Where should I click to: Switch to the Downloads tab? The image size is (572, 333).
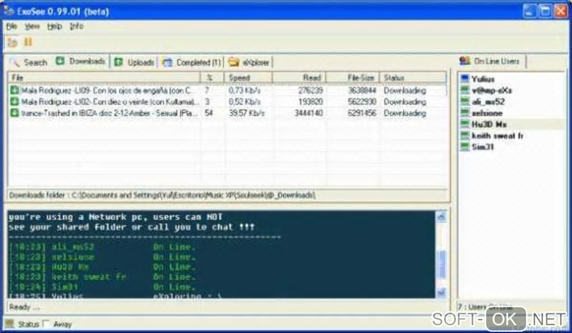[81, 62]
